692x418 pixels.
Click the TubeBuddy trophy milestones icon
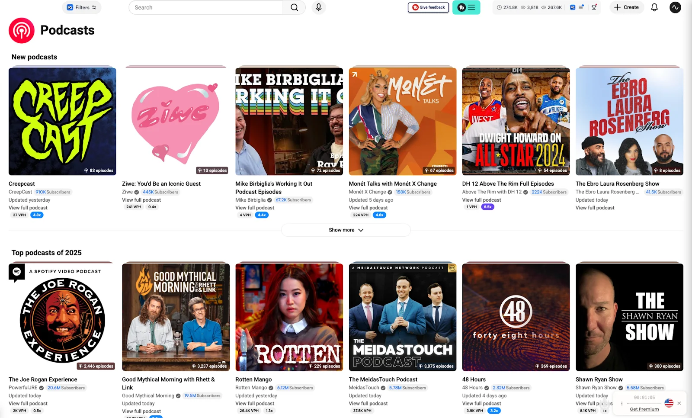point(594,7)
